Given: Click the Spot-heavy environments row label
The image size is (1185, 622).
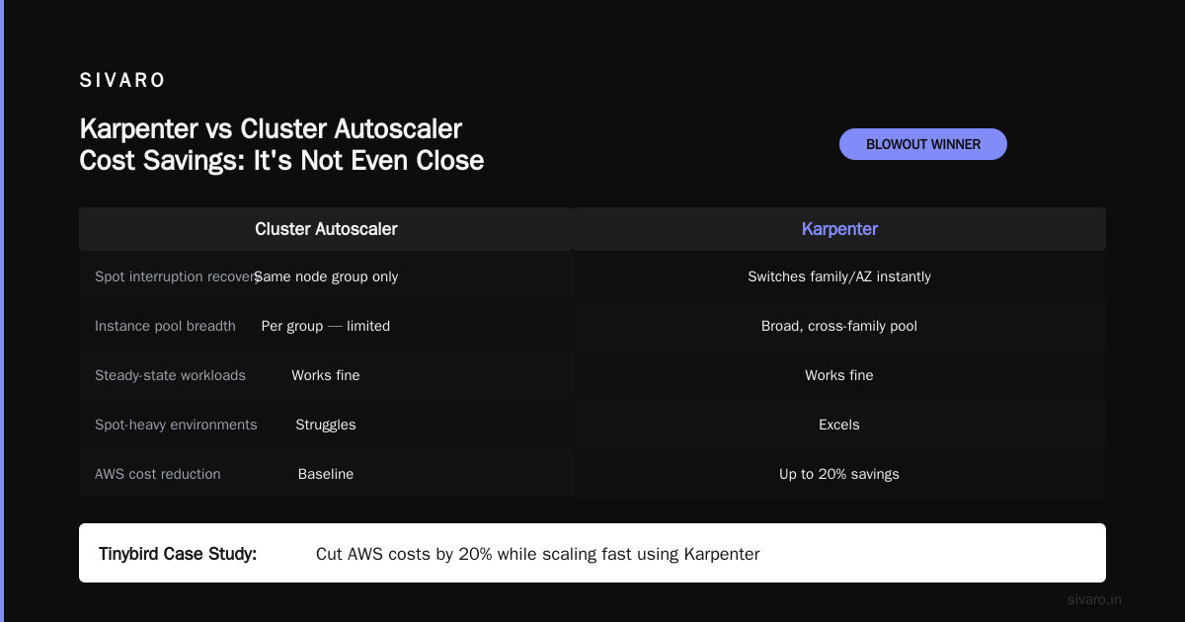Looking at the screenshot, I should pyautogui.click(x=176, y=425).
